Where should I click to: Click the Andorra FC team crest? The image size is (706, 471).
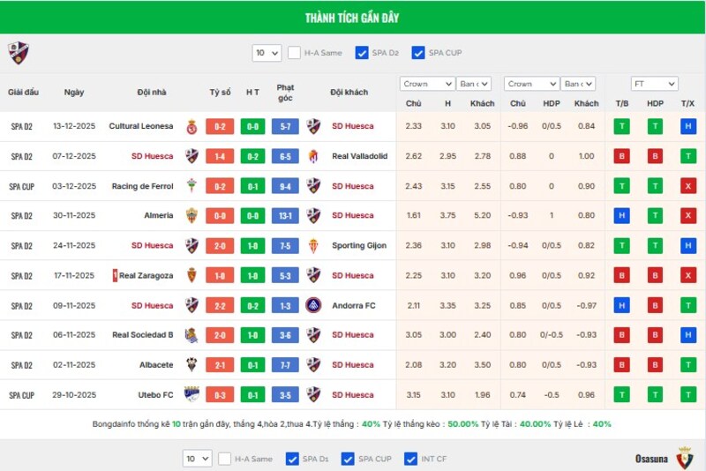[314, 305]
